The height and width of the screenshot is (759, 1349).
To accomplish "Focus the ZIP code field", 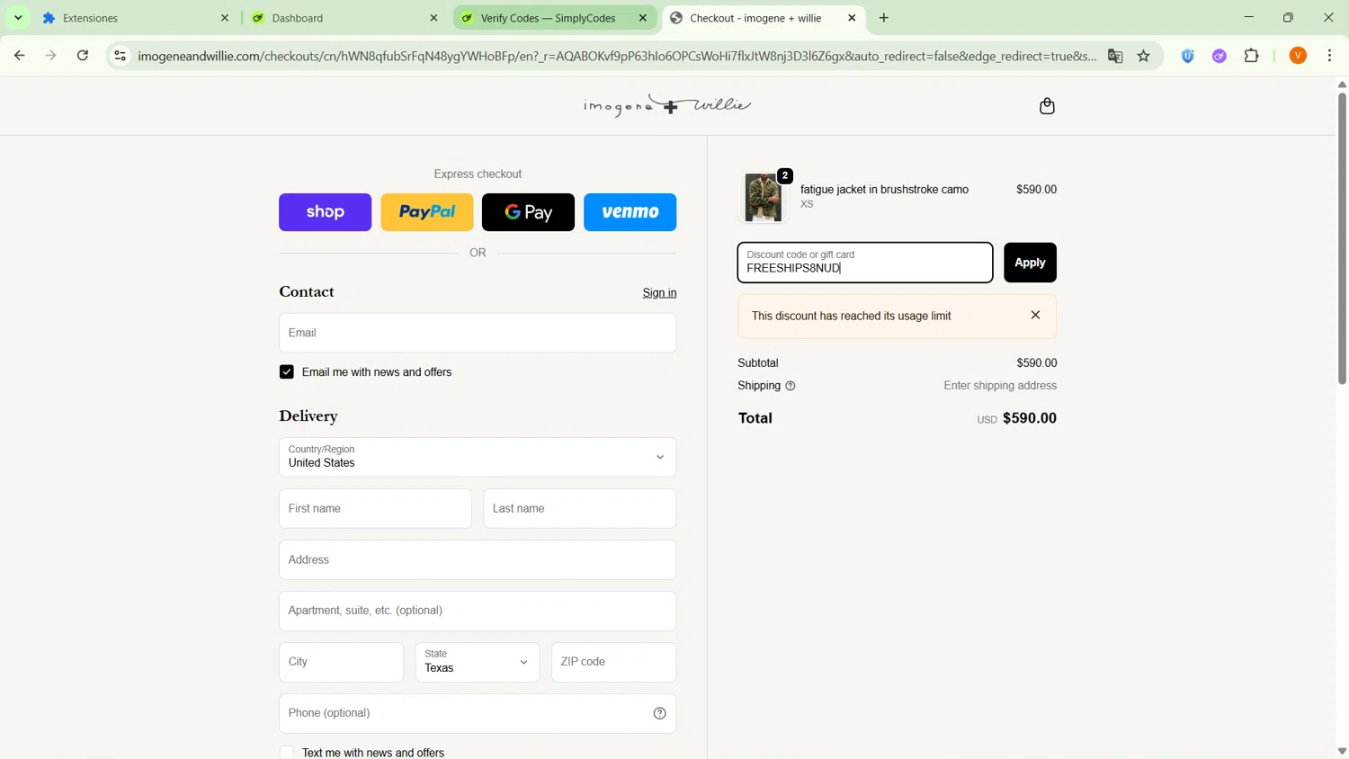I will 613,662.
